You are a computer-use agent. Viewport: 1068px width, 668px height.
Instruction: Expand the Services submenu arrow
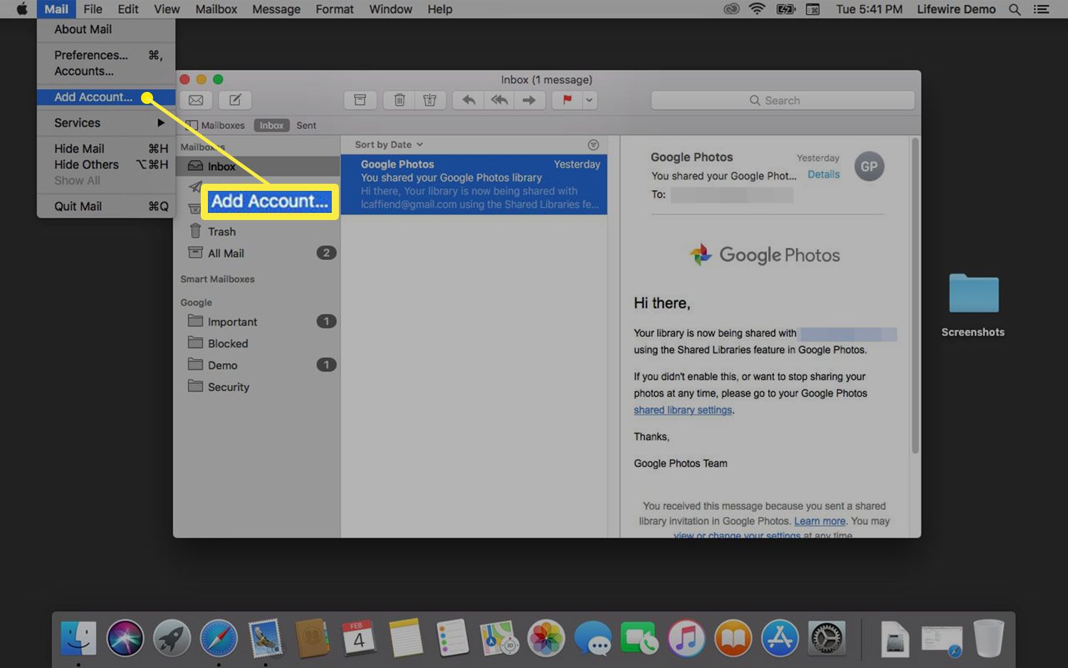click(161, 122)
